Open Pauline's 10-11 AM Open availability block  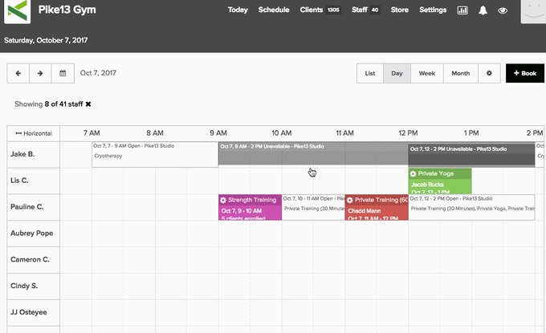click(313, 207)
